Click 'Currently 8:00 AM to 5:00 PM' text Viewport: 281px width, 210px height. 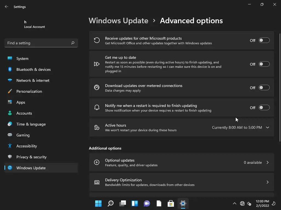(237, 127)
